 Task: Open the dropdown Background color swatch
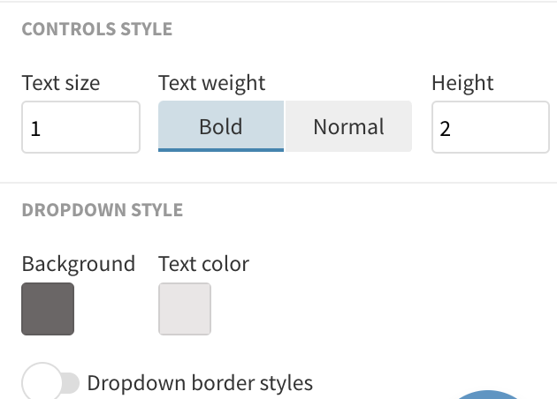[48, 309]
